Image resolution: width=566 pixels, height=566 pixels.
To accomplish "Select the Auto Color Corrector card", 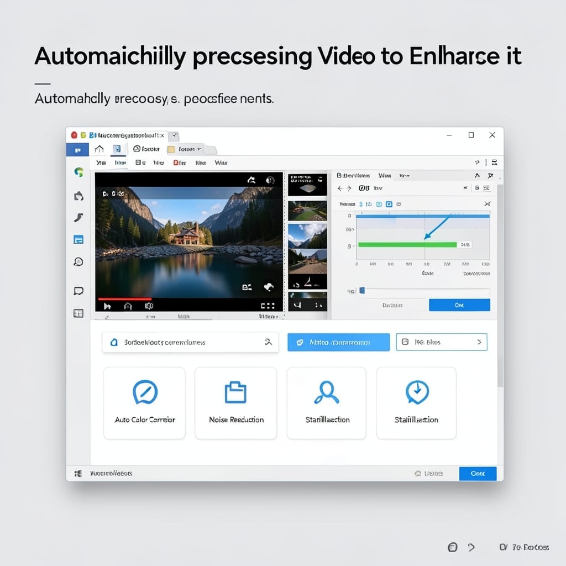I will pyautogui.click(x=144, y=403).
